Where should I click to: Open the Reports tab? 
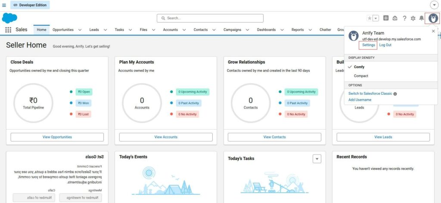[x=298, y=30]
